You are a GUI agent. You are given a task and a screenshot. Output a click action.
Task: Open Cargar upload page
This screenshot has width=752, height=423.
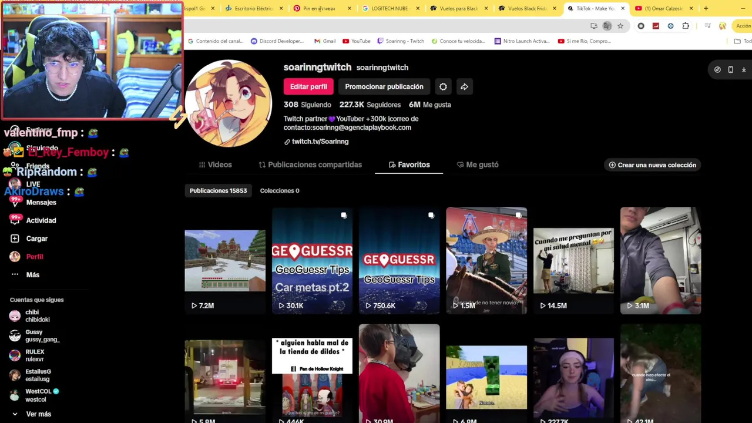[x=36, y=239]
